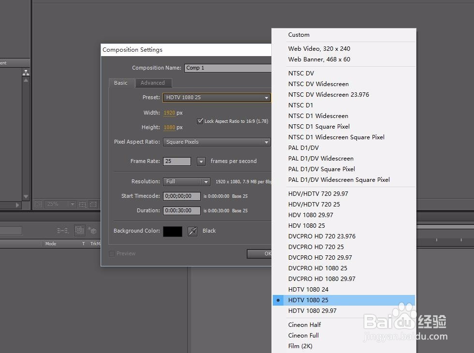Select the checked HDTV 1080 25 preset
Screen dimensions: 474x353
click(344, 300)
